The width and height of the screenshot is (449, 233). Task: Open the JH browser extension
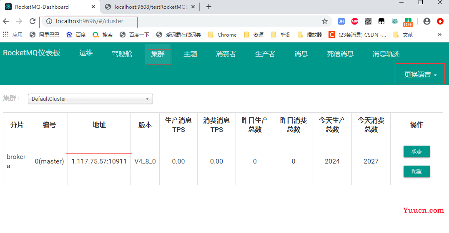coord(341,21)
